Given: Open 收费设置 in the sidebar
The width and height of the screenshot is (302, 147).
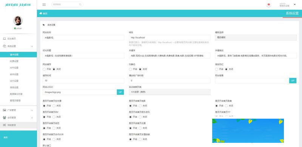Looking at the screenshot, I should 14,61.
